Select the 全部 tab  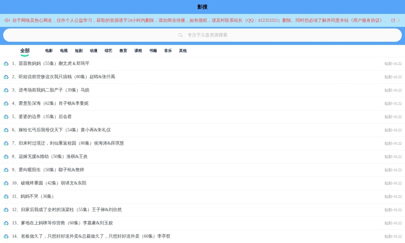point(25,51)
